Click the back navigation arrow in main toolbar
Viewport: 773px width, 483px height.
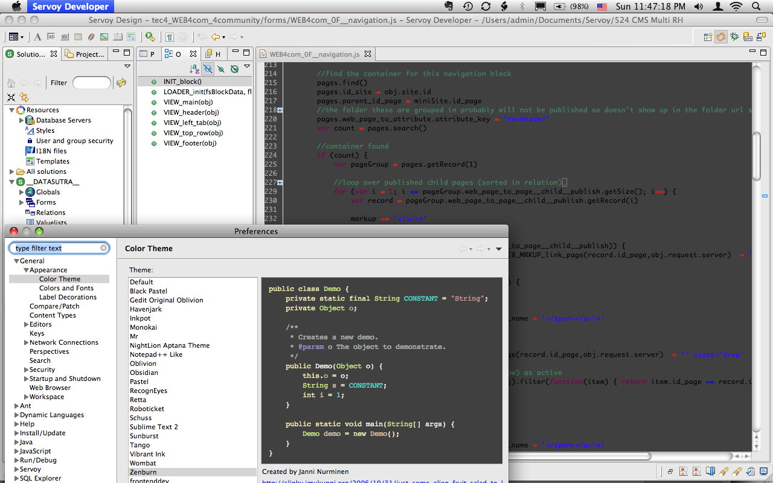click(215, 37)
